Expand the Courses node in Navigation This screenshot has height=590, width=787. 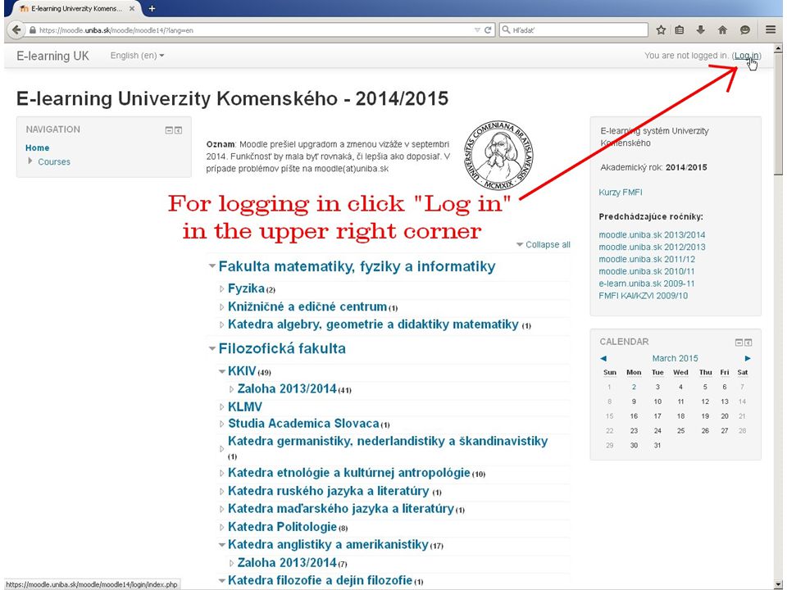tap(30, 161)
